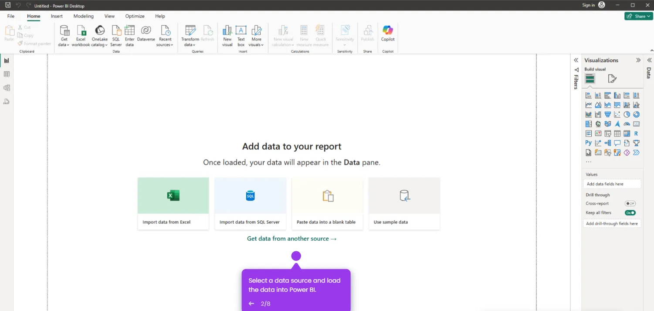Insert a New visual
654x311 pixels.
pos(227,36)
